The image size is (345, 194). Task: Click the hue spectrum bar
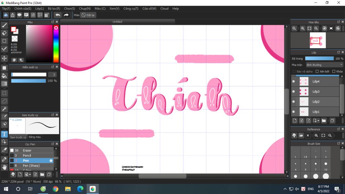click(56, 43)
